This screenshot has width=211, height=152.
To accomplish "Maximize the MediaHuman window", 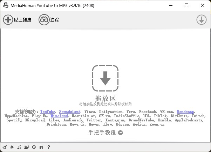I will 186,5.
